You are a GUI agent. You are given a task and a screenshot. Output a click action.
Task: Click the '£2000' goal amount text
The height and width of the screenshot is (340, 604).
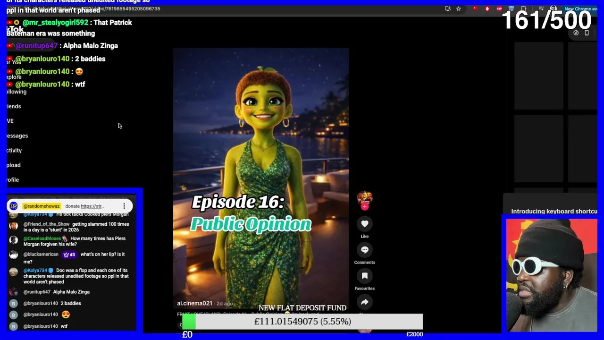click(x=414, y=334)
